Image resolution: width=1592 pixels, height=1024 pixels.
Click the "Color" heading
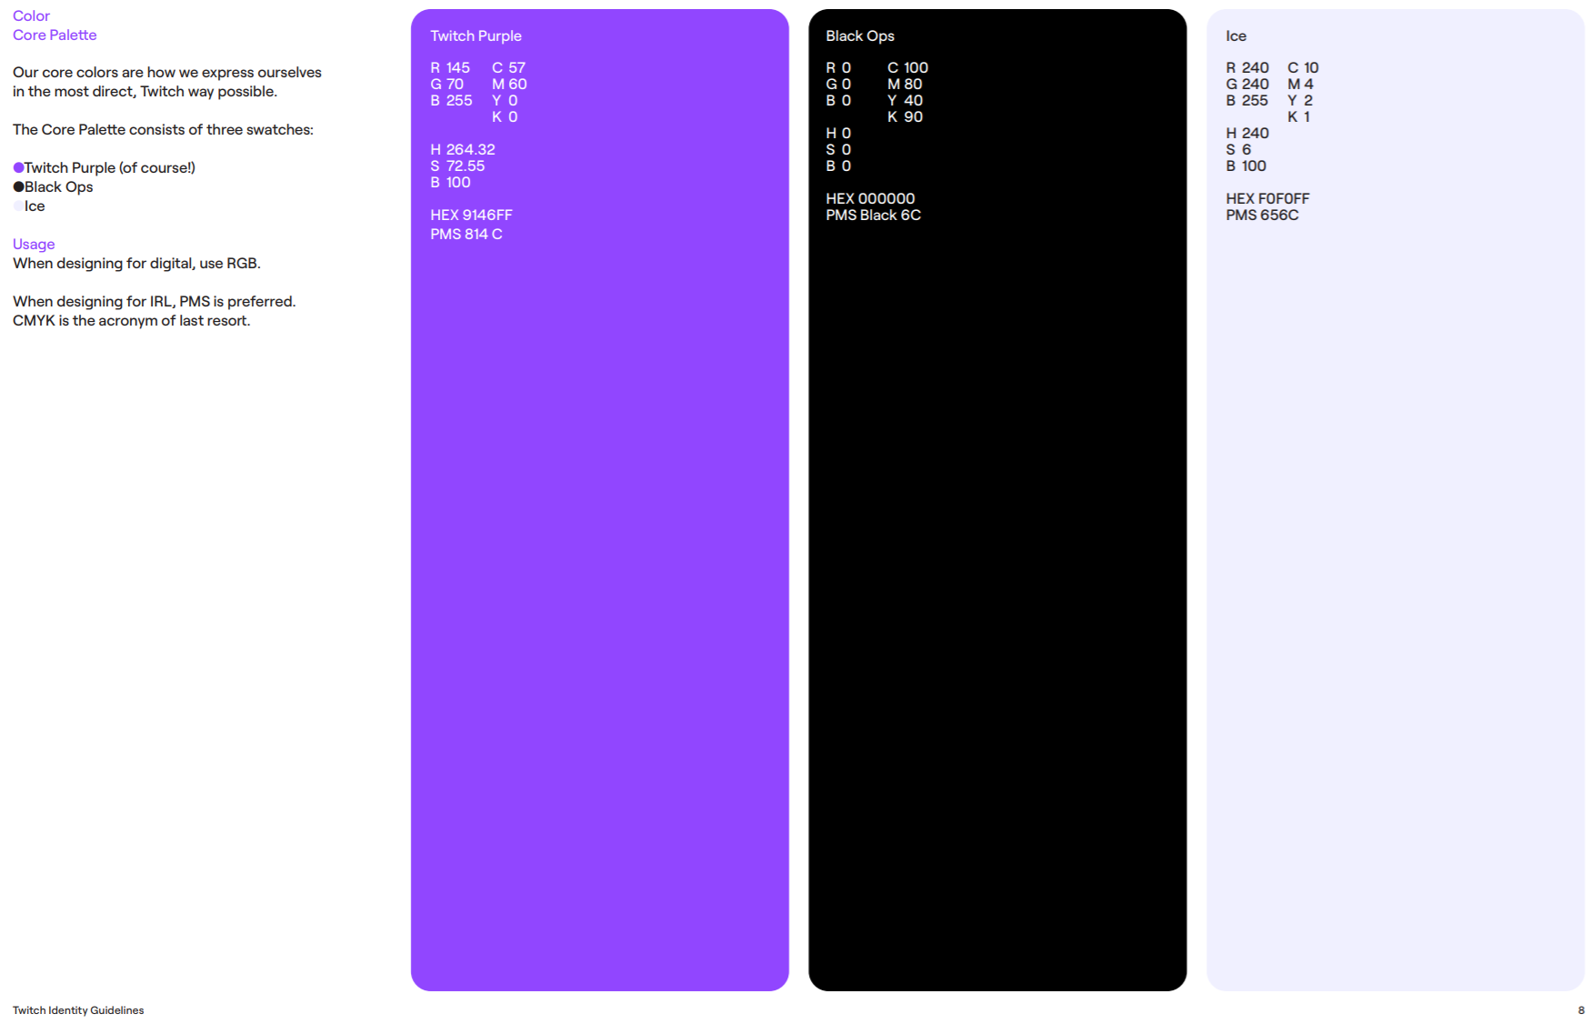pos(31,15)
